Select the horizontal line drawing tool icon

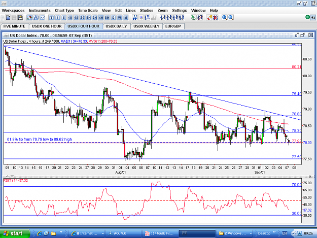tap(175, 18)
